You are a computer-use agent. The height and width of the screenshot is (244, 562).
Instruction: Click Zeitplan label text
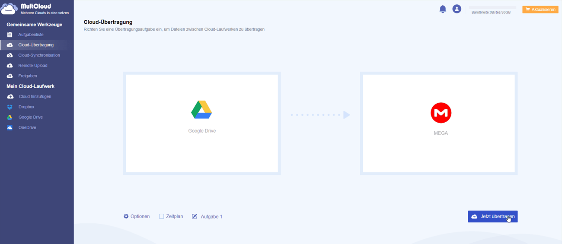[x=175, y=216]
